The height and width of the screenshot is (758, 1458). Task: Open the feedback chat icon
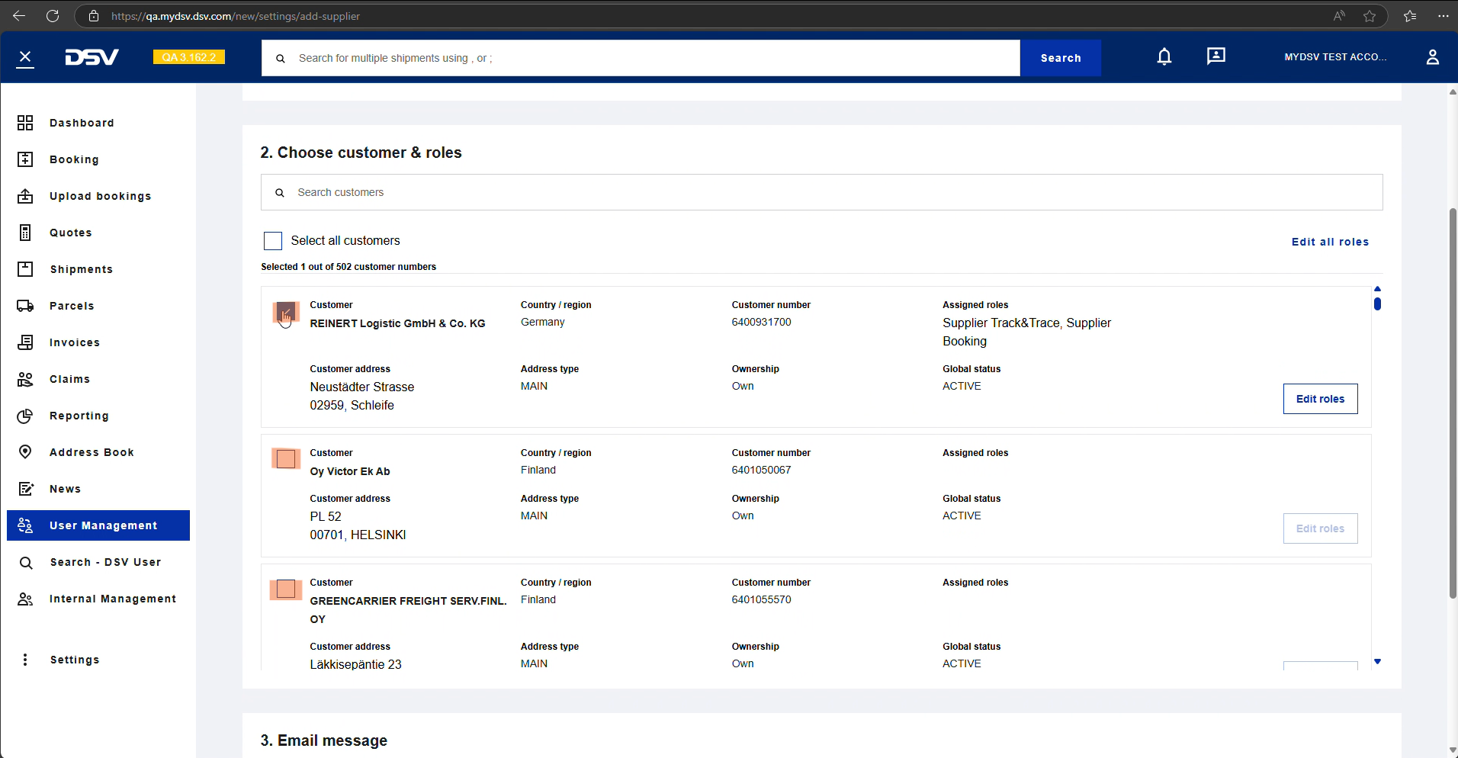(1216, 56)
